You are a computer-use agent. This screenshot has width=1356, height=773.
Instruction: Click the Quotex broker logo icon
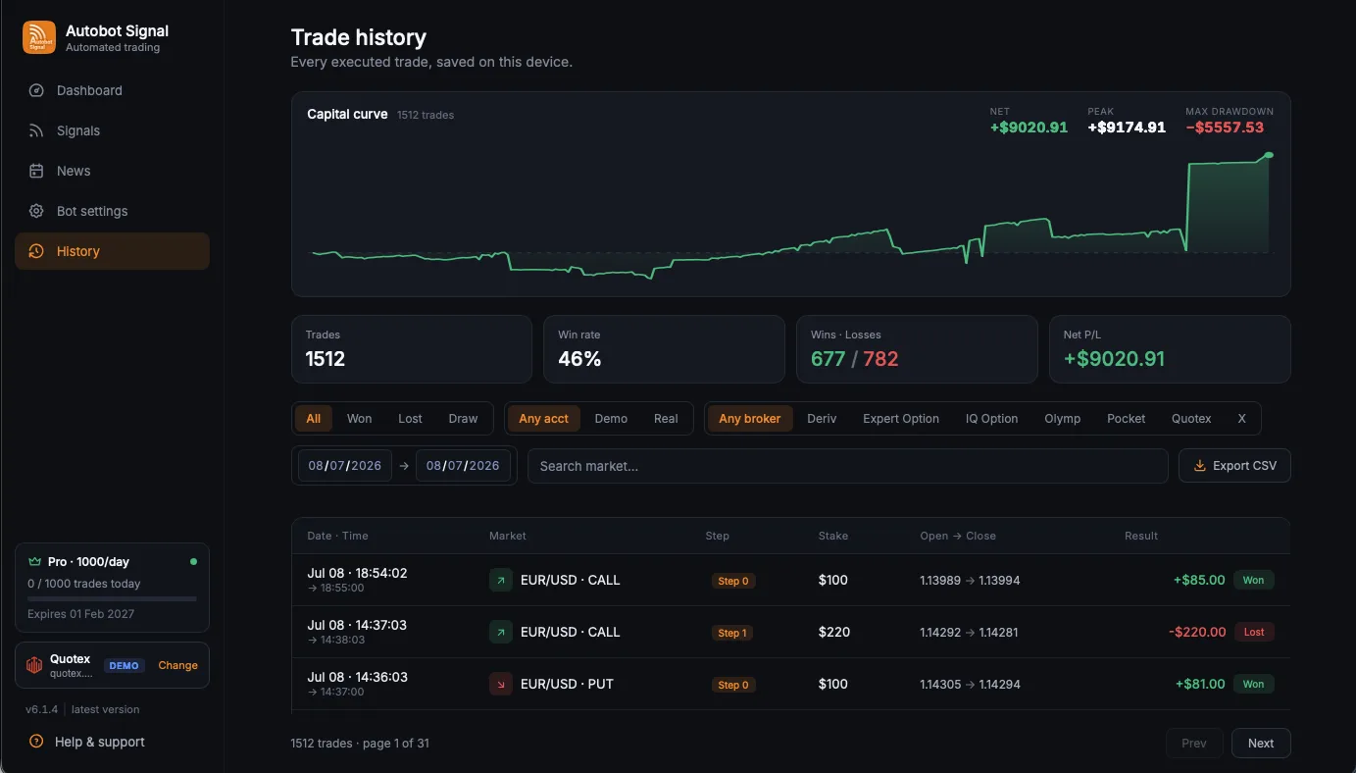pyautogui.click(x=34, y=665)
